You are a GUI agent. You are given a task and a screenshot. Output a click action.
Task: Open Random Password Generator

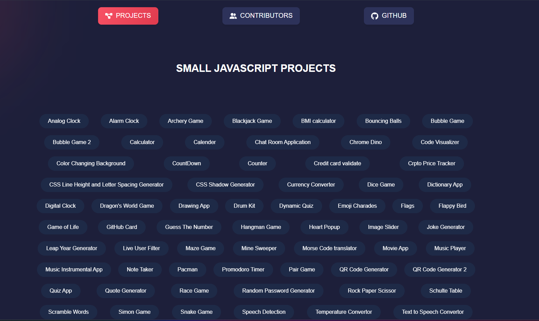(278, 291)
